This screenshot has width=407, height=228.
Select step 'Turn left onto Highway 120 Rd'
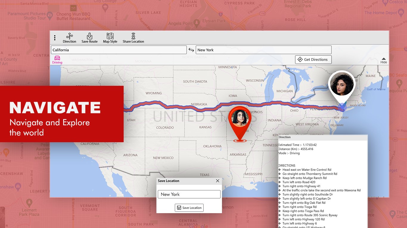303,220
